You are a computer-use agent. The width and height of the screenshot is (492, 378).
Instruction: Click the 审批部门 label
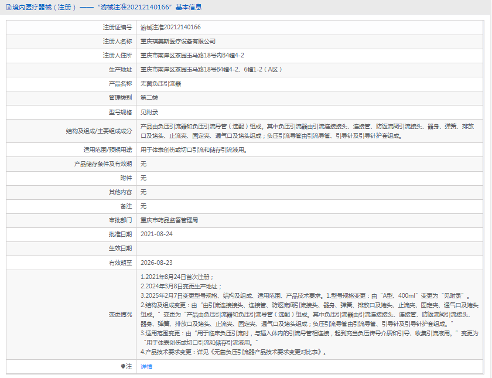click(120, 220)
